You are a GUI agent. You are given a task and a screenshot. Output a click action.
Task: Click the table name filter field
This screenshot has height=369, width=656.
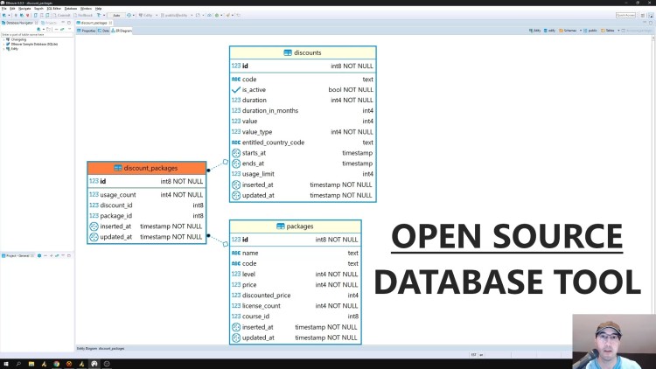pyautogui.click(x=37, y=35)
